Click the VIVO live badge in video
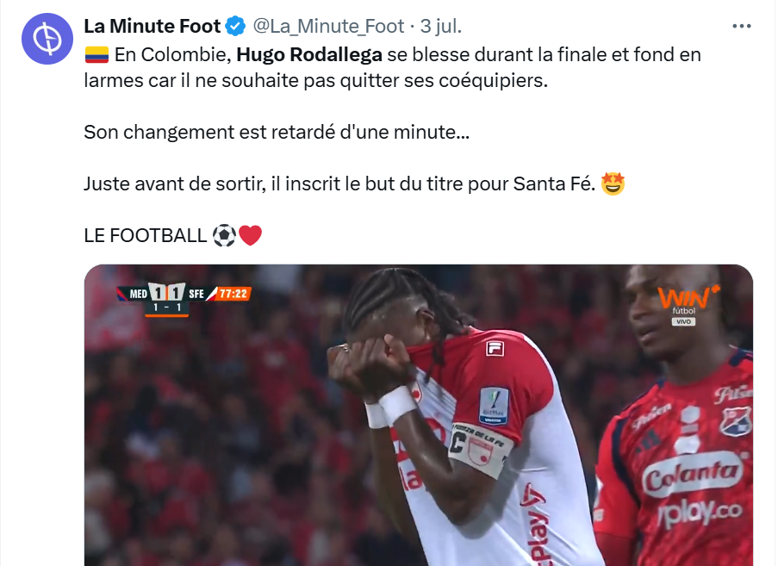 [684, 322]
